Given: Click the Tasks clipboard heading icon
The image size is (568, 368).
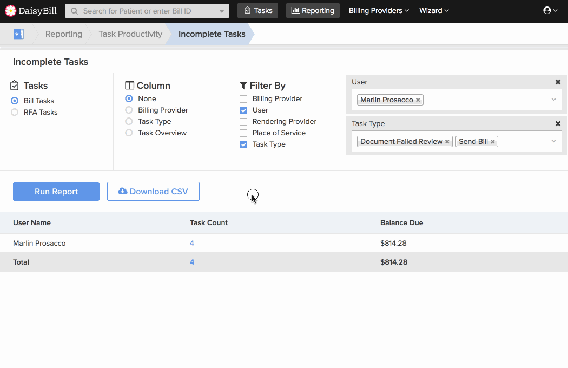Looking at the screenshot, I should tap(15, 86).
